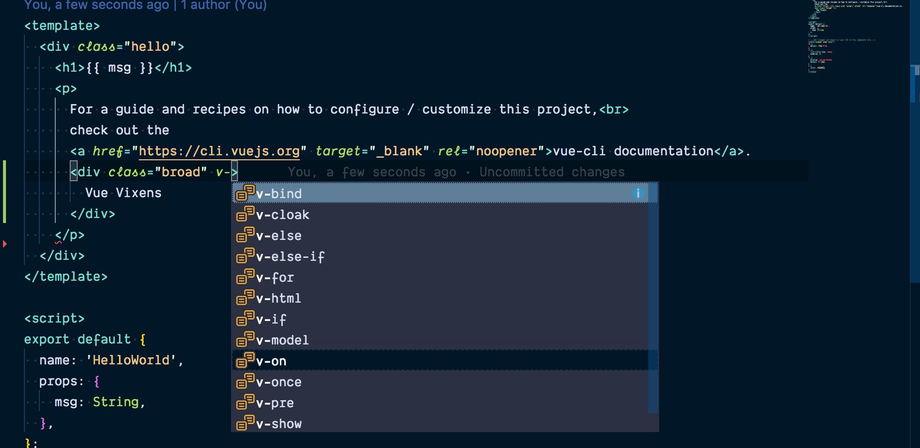Click the icon beside v-for suggestion

(245, 277)
